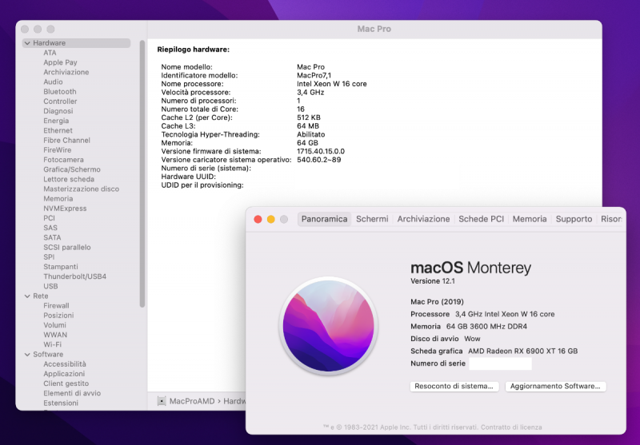Select PCI in the sidebar
640x445 pixels.
[x=49, y=218]
